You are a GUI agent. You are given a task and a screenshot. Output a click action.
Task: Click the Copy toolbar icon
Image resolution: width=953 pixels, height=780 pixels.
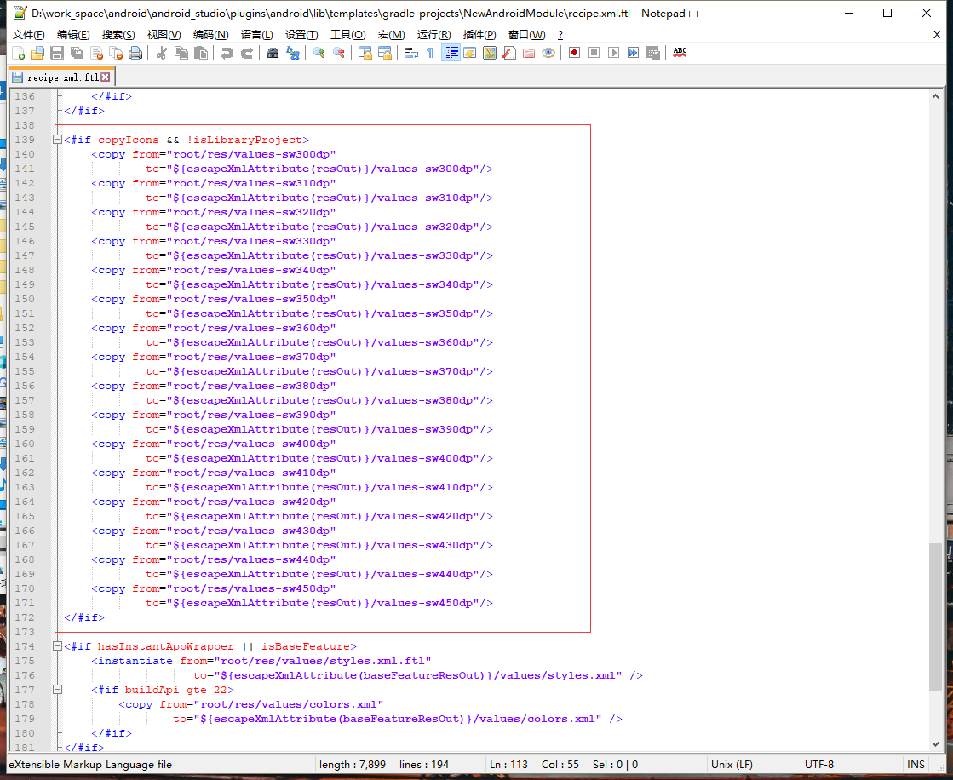coord(181,54)
